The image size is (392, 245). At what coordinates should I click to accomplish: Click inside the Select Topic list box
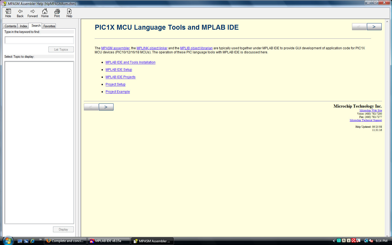pyautogui.click(x=39, y=142)
